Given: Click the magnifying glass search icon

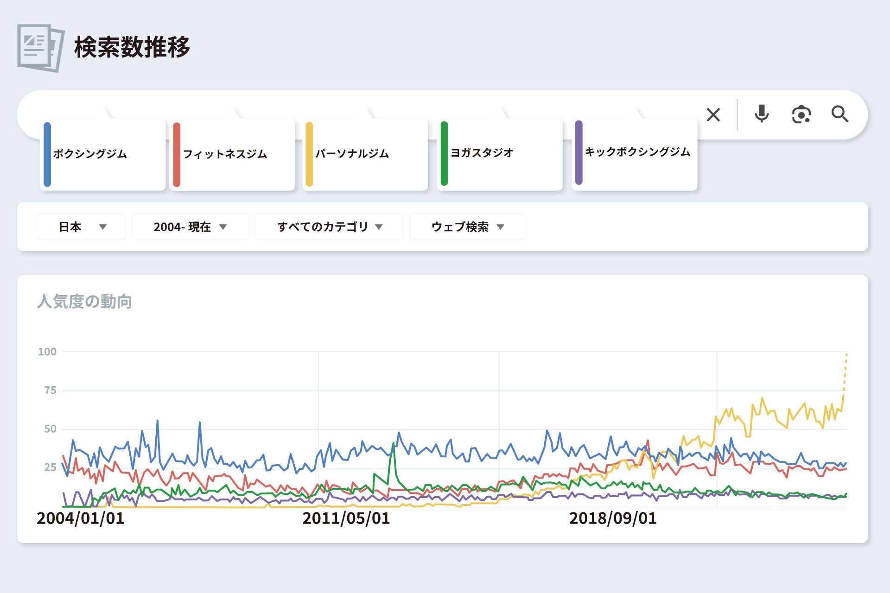Looking at the screenshot, I should [839, 114].
